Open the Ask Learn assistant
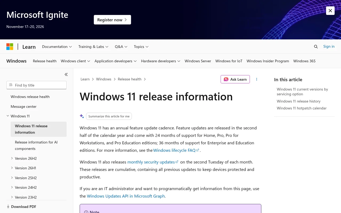Viewport: 341px width, 213px height. click(235, 79)
